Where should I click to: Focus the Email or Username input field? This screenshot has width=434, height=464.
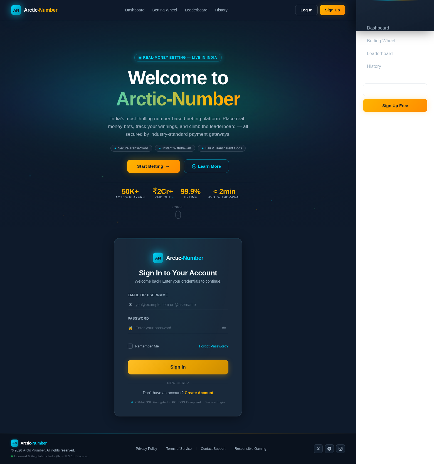coord(178,305)
